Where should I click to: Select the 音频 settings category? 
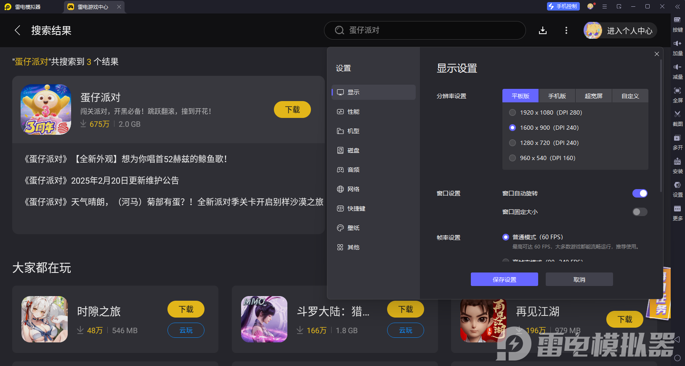pyautogui.click(x=374, y=170)
